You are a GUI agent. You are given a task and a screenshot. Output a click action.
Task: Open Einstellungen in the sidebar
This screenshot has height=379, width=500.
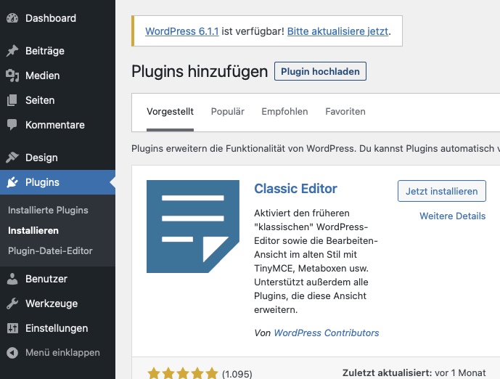58,328
